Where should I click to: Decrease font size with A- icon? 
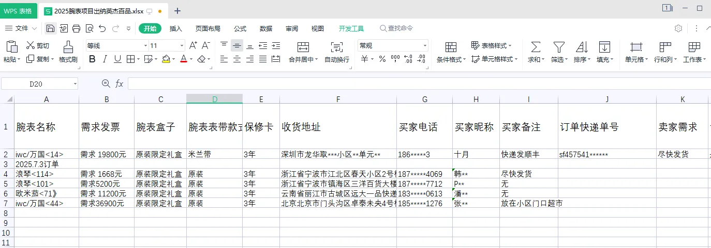(205, 46)
